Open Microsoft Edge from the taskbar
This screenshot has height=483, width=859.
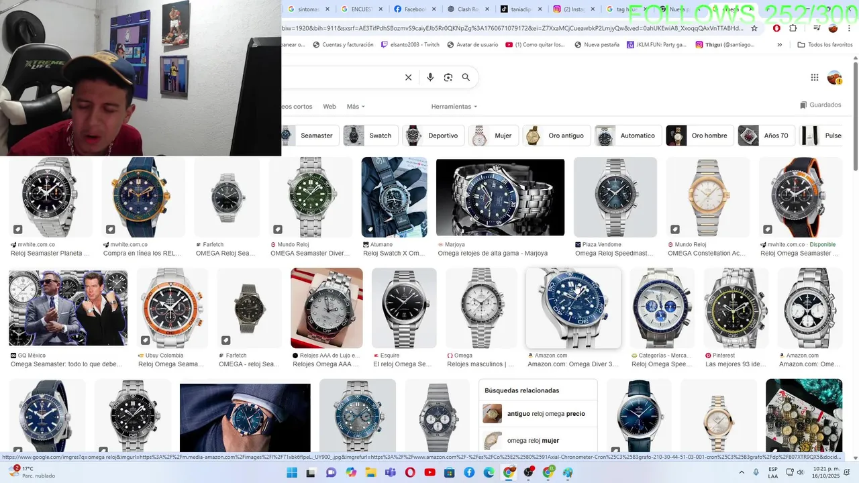coord(489,472)
